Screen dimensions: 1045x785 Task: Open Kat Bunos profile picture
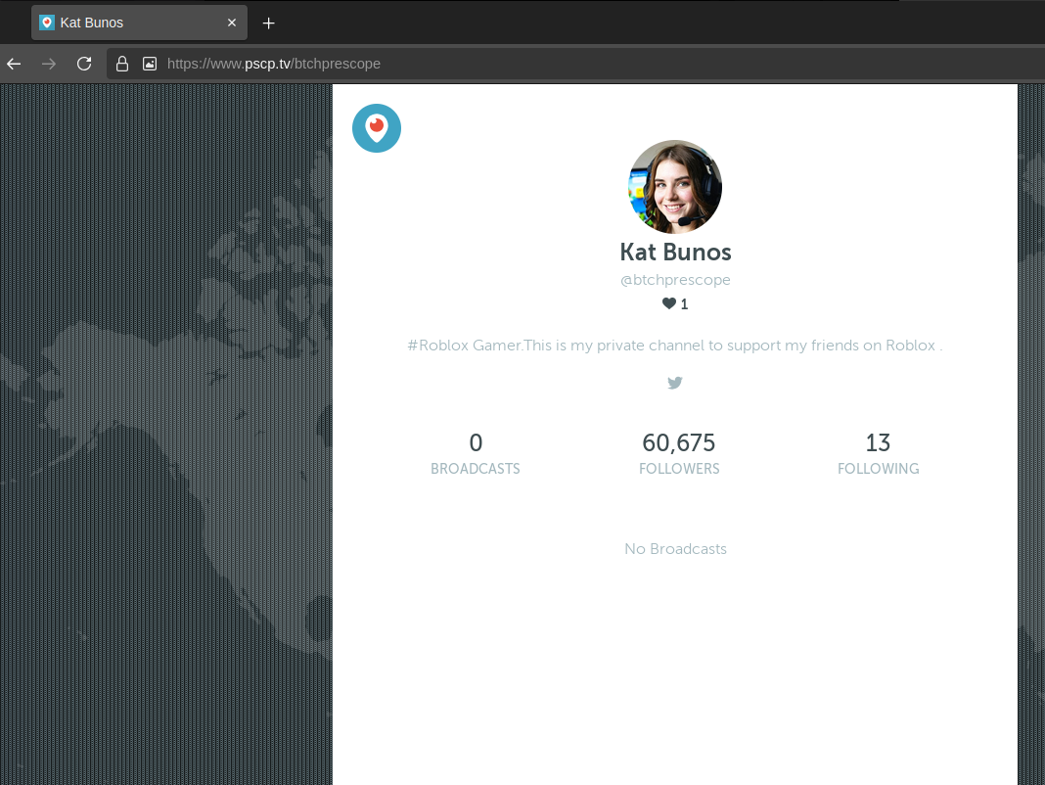click(x=675, y=187)
